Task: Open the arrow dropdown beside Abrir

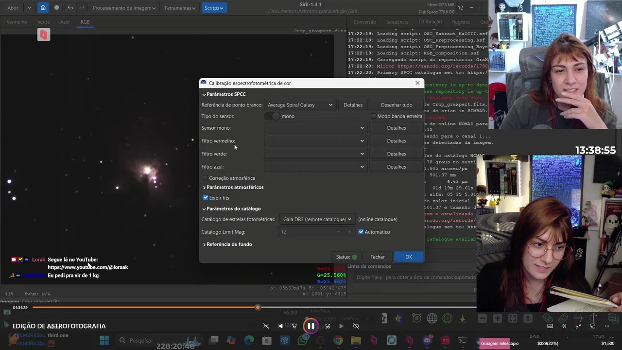Action: (x=29, y=8)
